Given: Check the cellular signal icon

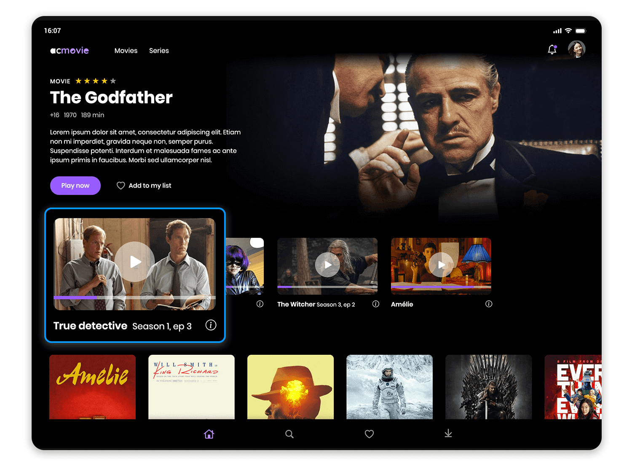Looking at the screenshot, I should coord(557,31).
